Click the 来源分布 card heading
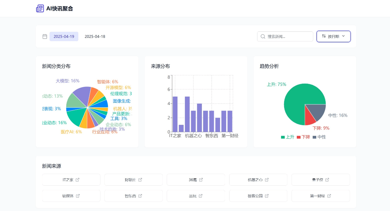390x211 pixels. (x=161, y=66)
